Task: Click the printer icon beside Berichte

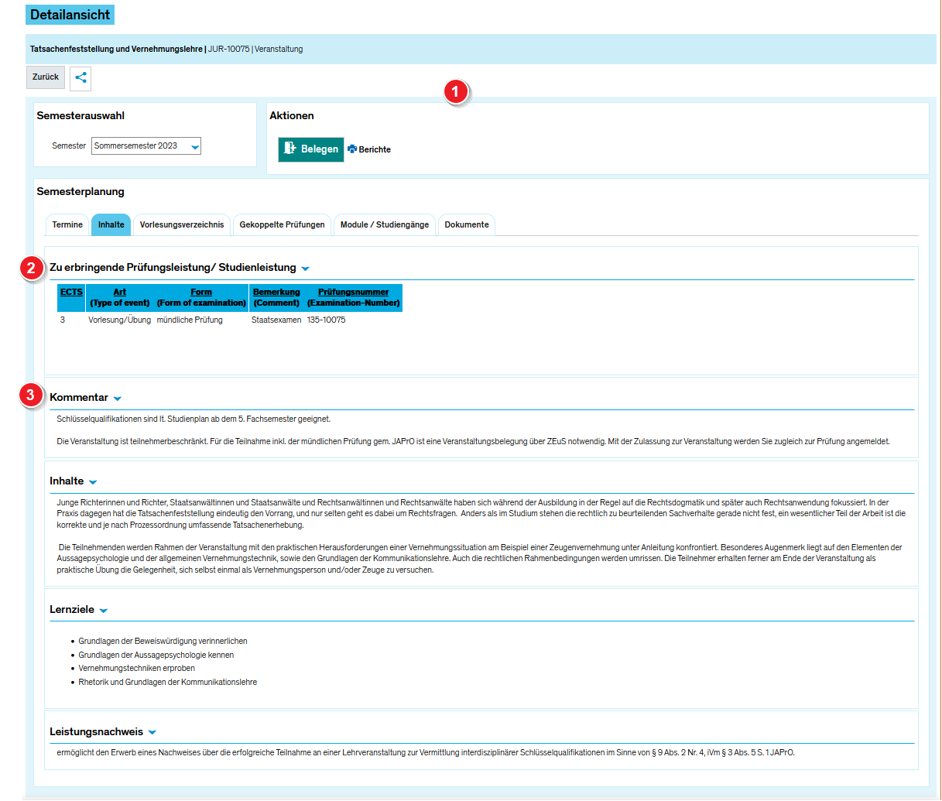Action: tap(352, 149)
